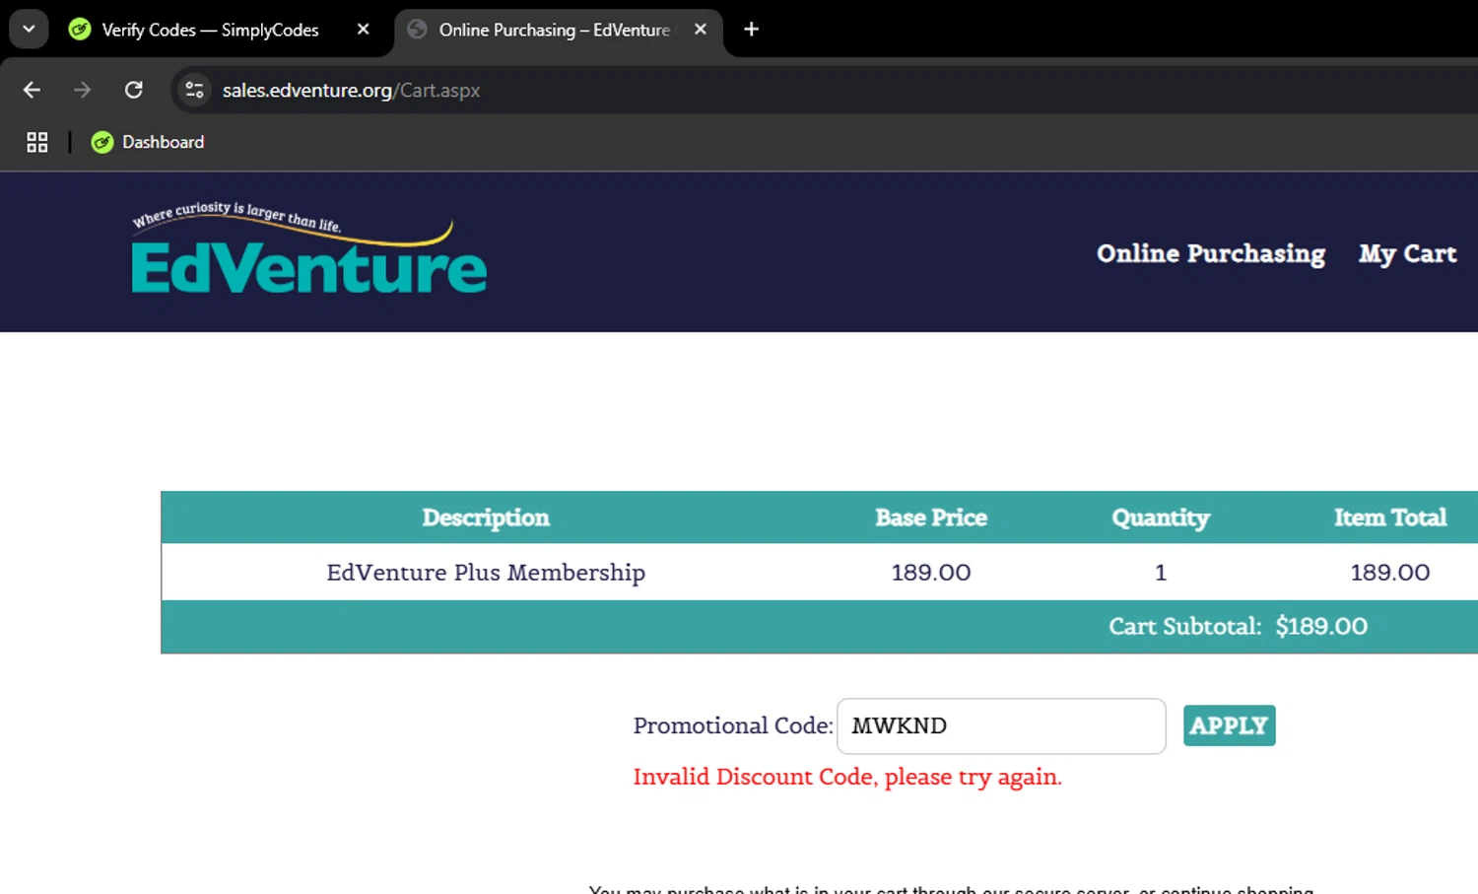Screen dimensions: 1478x894
Task: Click the Dashboard bookmark green icon
Action: 101,142
